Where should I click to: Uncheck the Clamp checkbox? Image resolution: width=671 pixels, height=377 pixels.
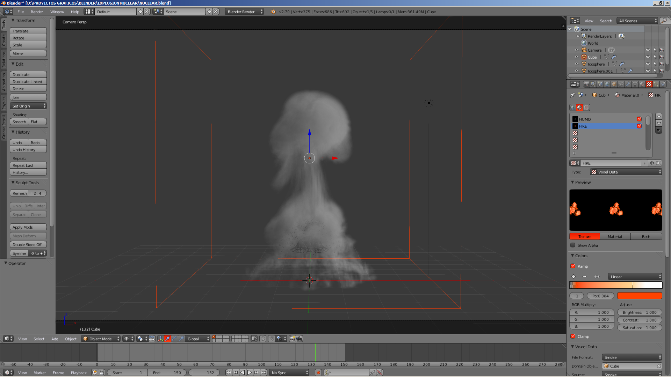click(x=573, y=336)
